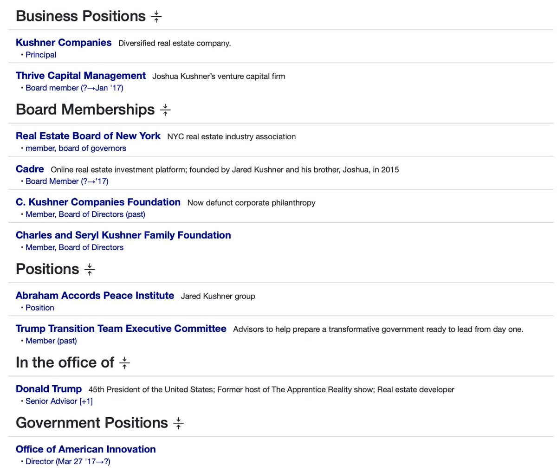The width and height of the screenshot is (557, 472).
Task: Click the Donald Trump link
Action: [49, 389]
